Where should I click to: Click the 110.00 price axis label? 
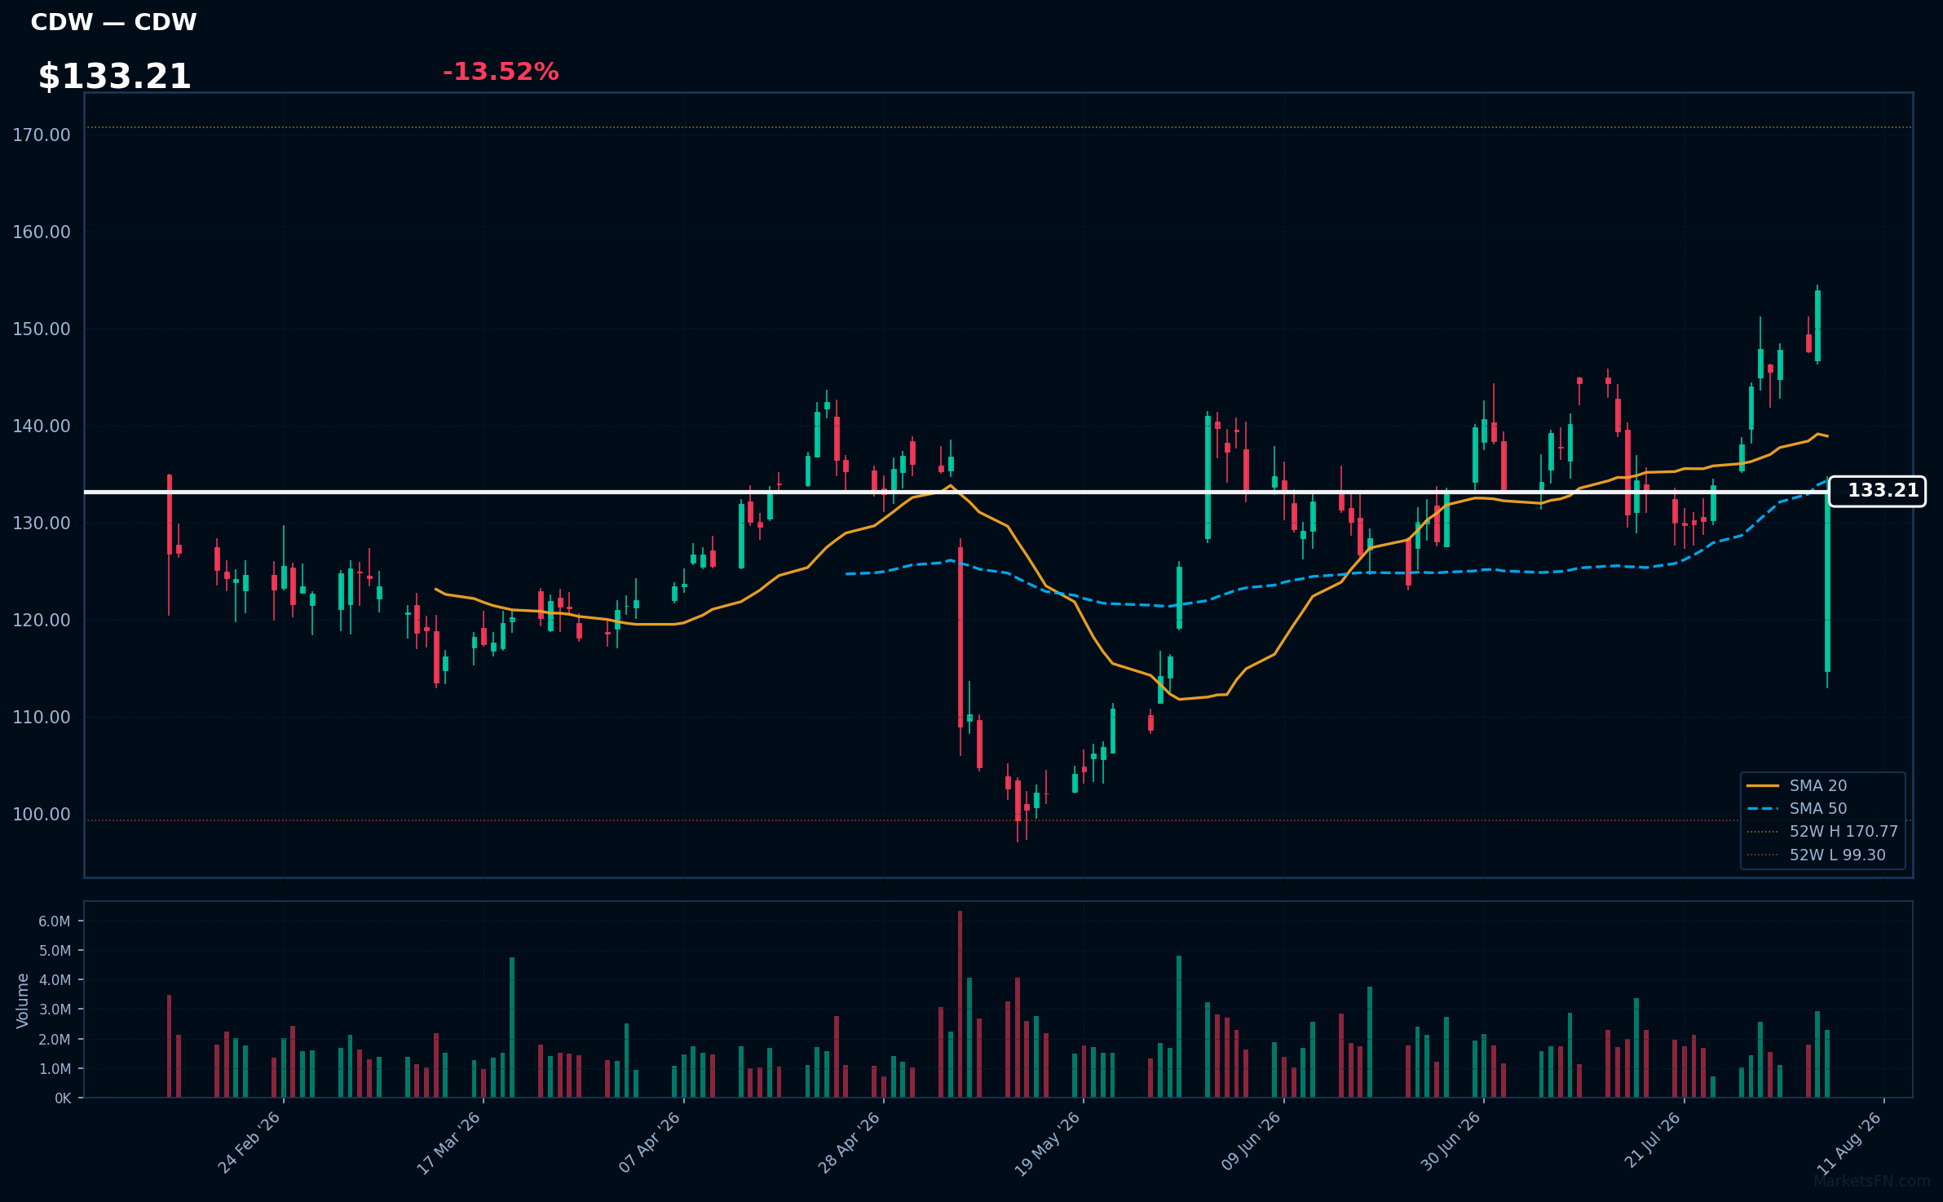[x=42, y=718]
